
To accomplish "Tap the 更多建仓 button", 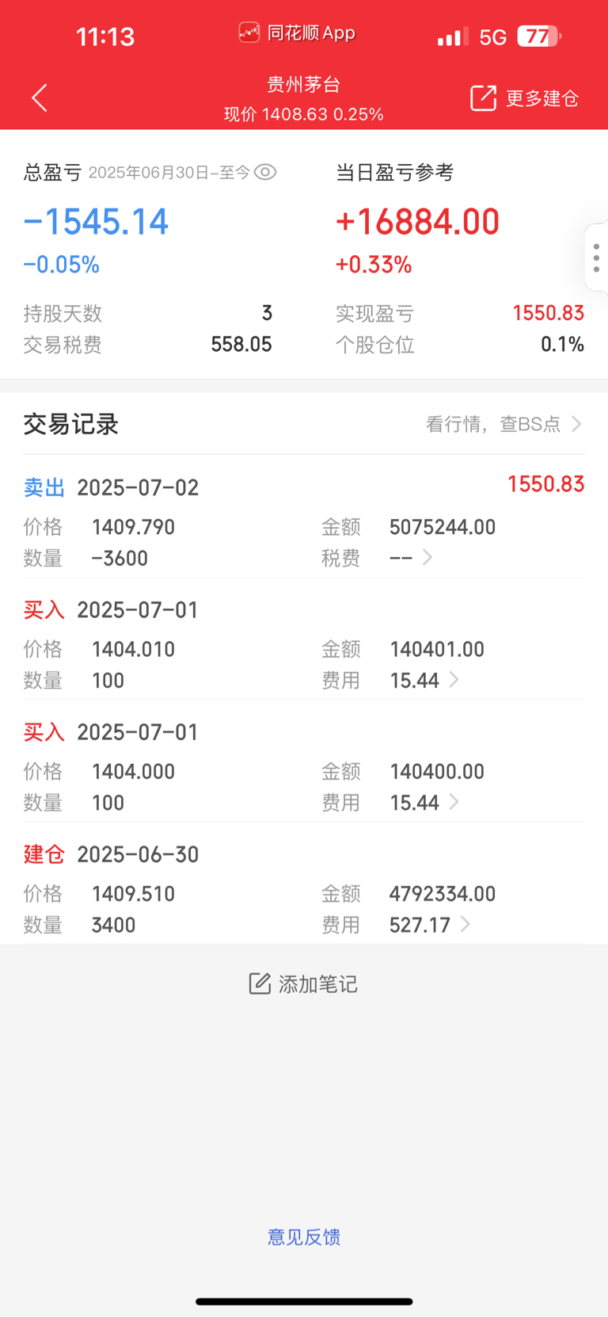I will click(525, 98).
